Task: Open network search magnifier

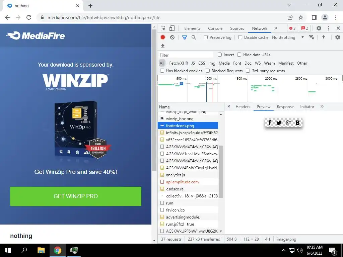Action: tap(194, 37)
